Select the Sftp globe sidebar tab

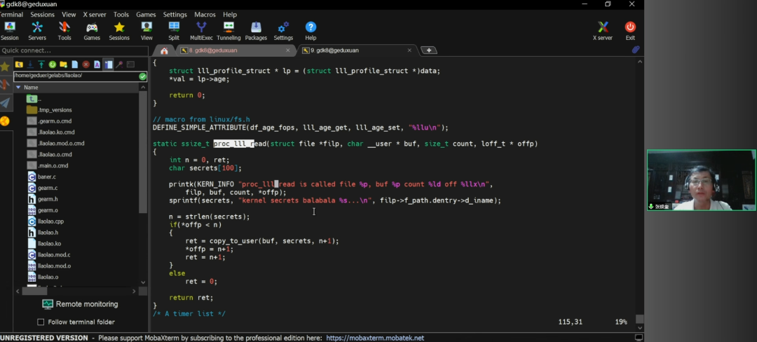click(5, 121)
